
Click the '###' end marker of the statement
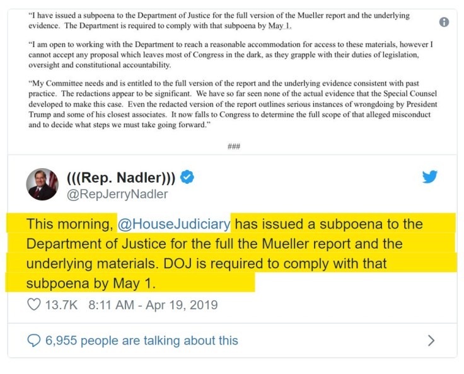(233, 147)
